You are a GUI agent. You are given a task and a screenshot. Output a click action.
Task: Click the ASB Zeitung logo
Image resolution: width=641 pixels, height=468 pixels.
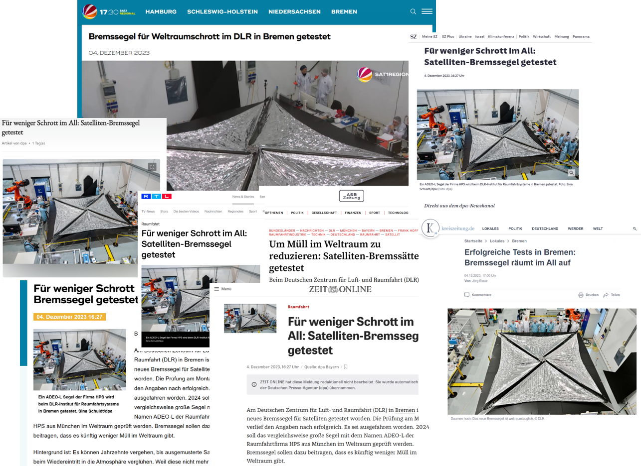(x=351, y=196)
